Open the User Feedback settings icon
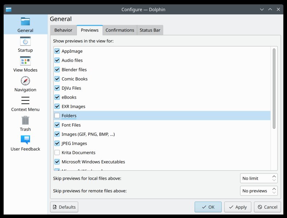287x218 pixels. (25, 140)
